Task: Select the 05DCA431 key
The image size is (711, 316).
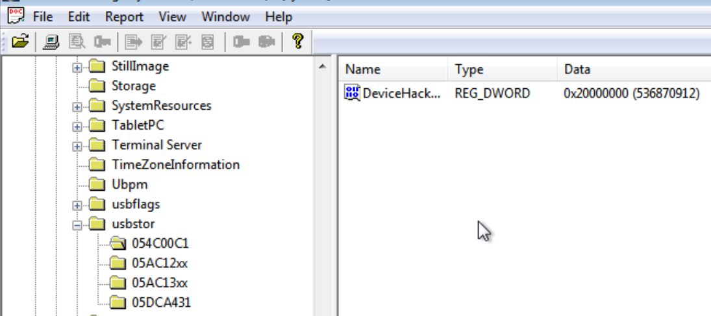Action: [x=161, y=302]
